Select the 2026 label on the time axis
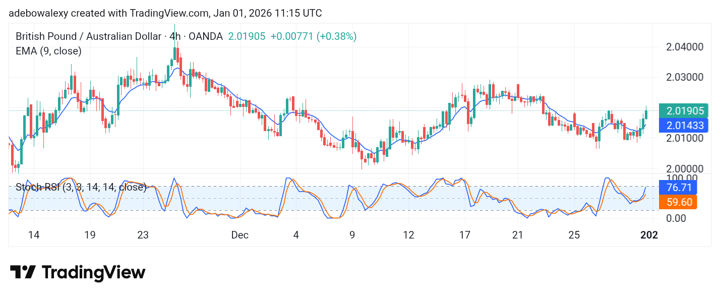 pyautogui.click(x=649, y=235)
